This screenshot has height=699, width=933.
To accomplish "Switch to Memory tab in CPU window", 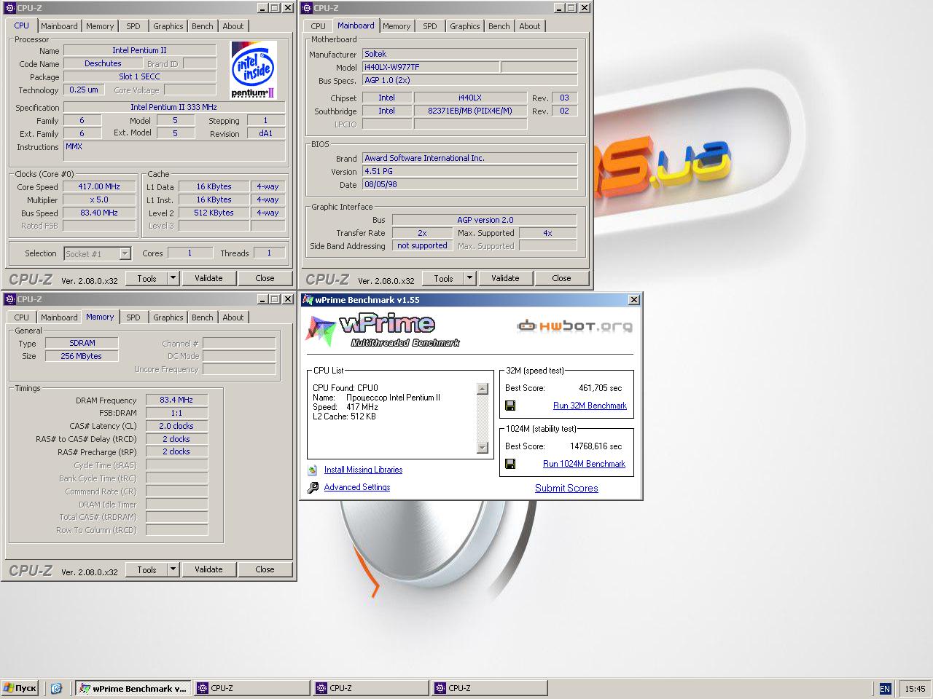I will click(x=100, y=26).
